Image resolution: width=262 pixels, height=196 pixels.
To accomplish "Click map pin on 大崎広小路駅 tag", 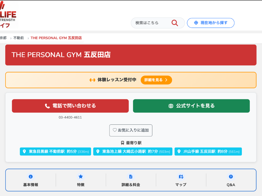I will pyautogui.click(x=98, y=151).
